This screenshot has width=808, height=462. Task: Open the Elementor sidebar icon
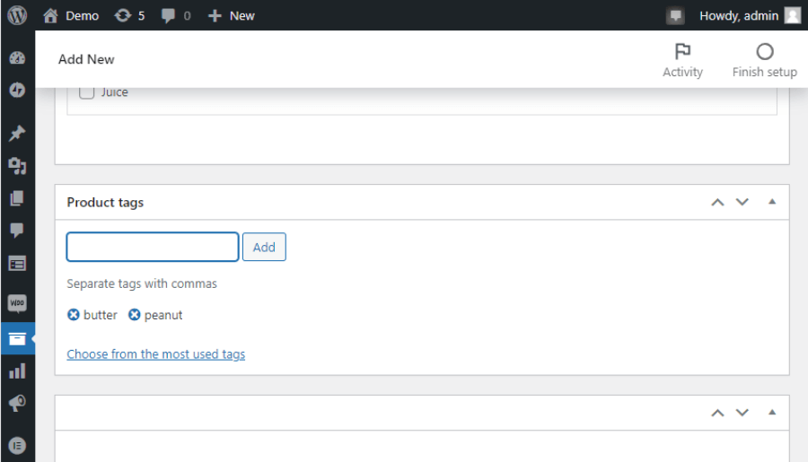(17, 446)
